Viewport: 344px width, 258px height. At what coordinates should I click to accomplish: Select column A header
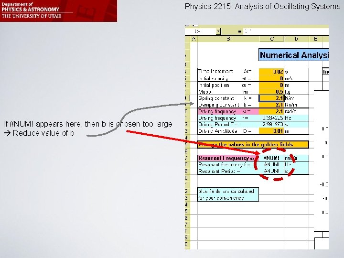(x=193, y=39)
